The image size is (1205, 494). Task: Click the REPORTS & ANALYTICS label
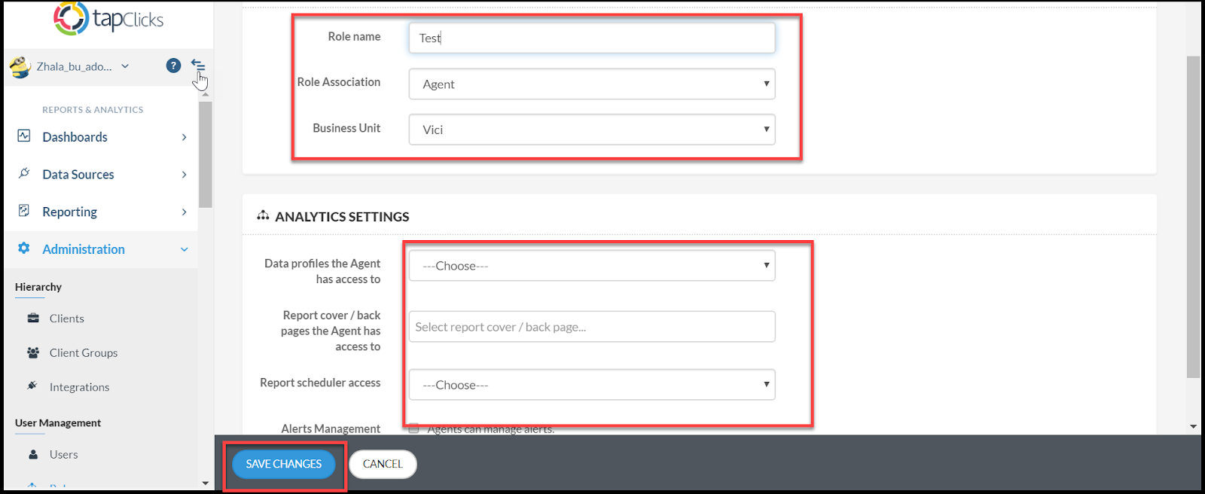pos(93,110)
